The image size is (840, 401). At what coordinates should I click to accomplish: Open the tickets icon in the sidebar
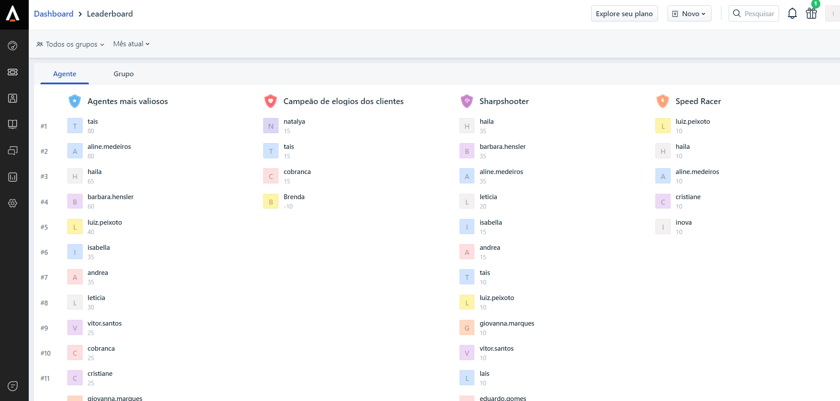click(x=13, y=72)
